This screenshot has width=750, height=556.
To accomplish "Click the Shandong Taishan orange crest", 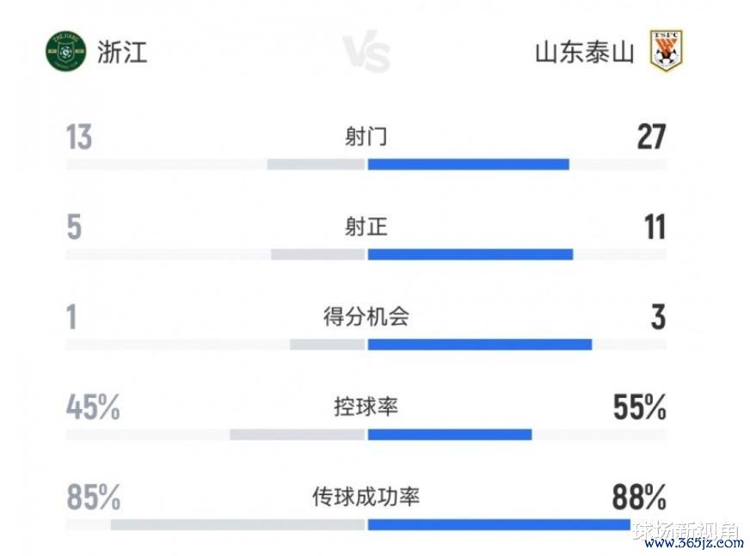I will pos(666,51).
